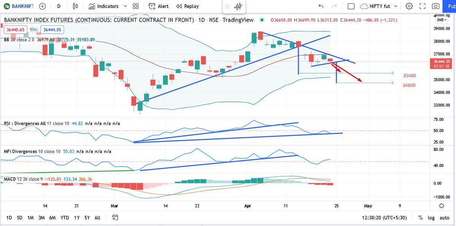Switch price axis to percentage mode
This screenshot has height=226, width=456.
coord(420,217)
